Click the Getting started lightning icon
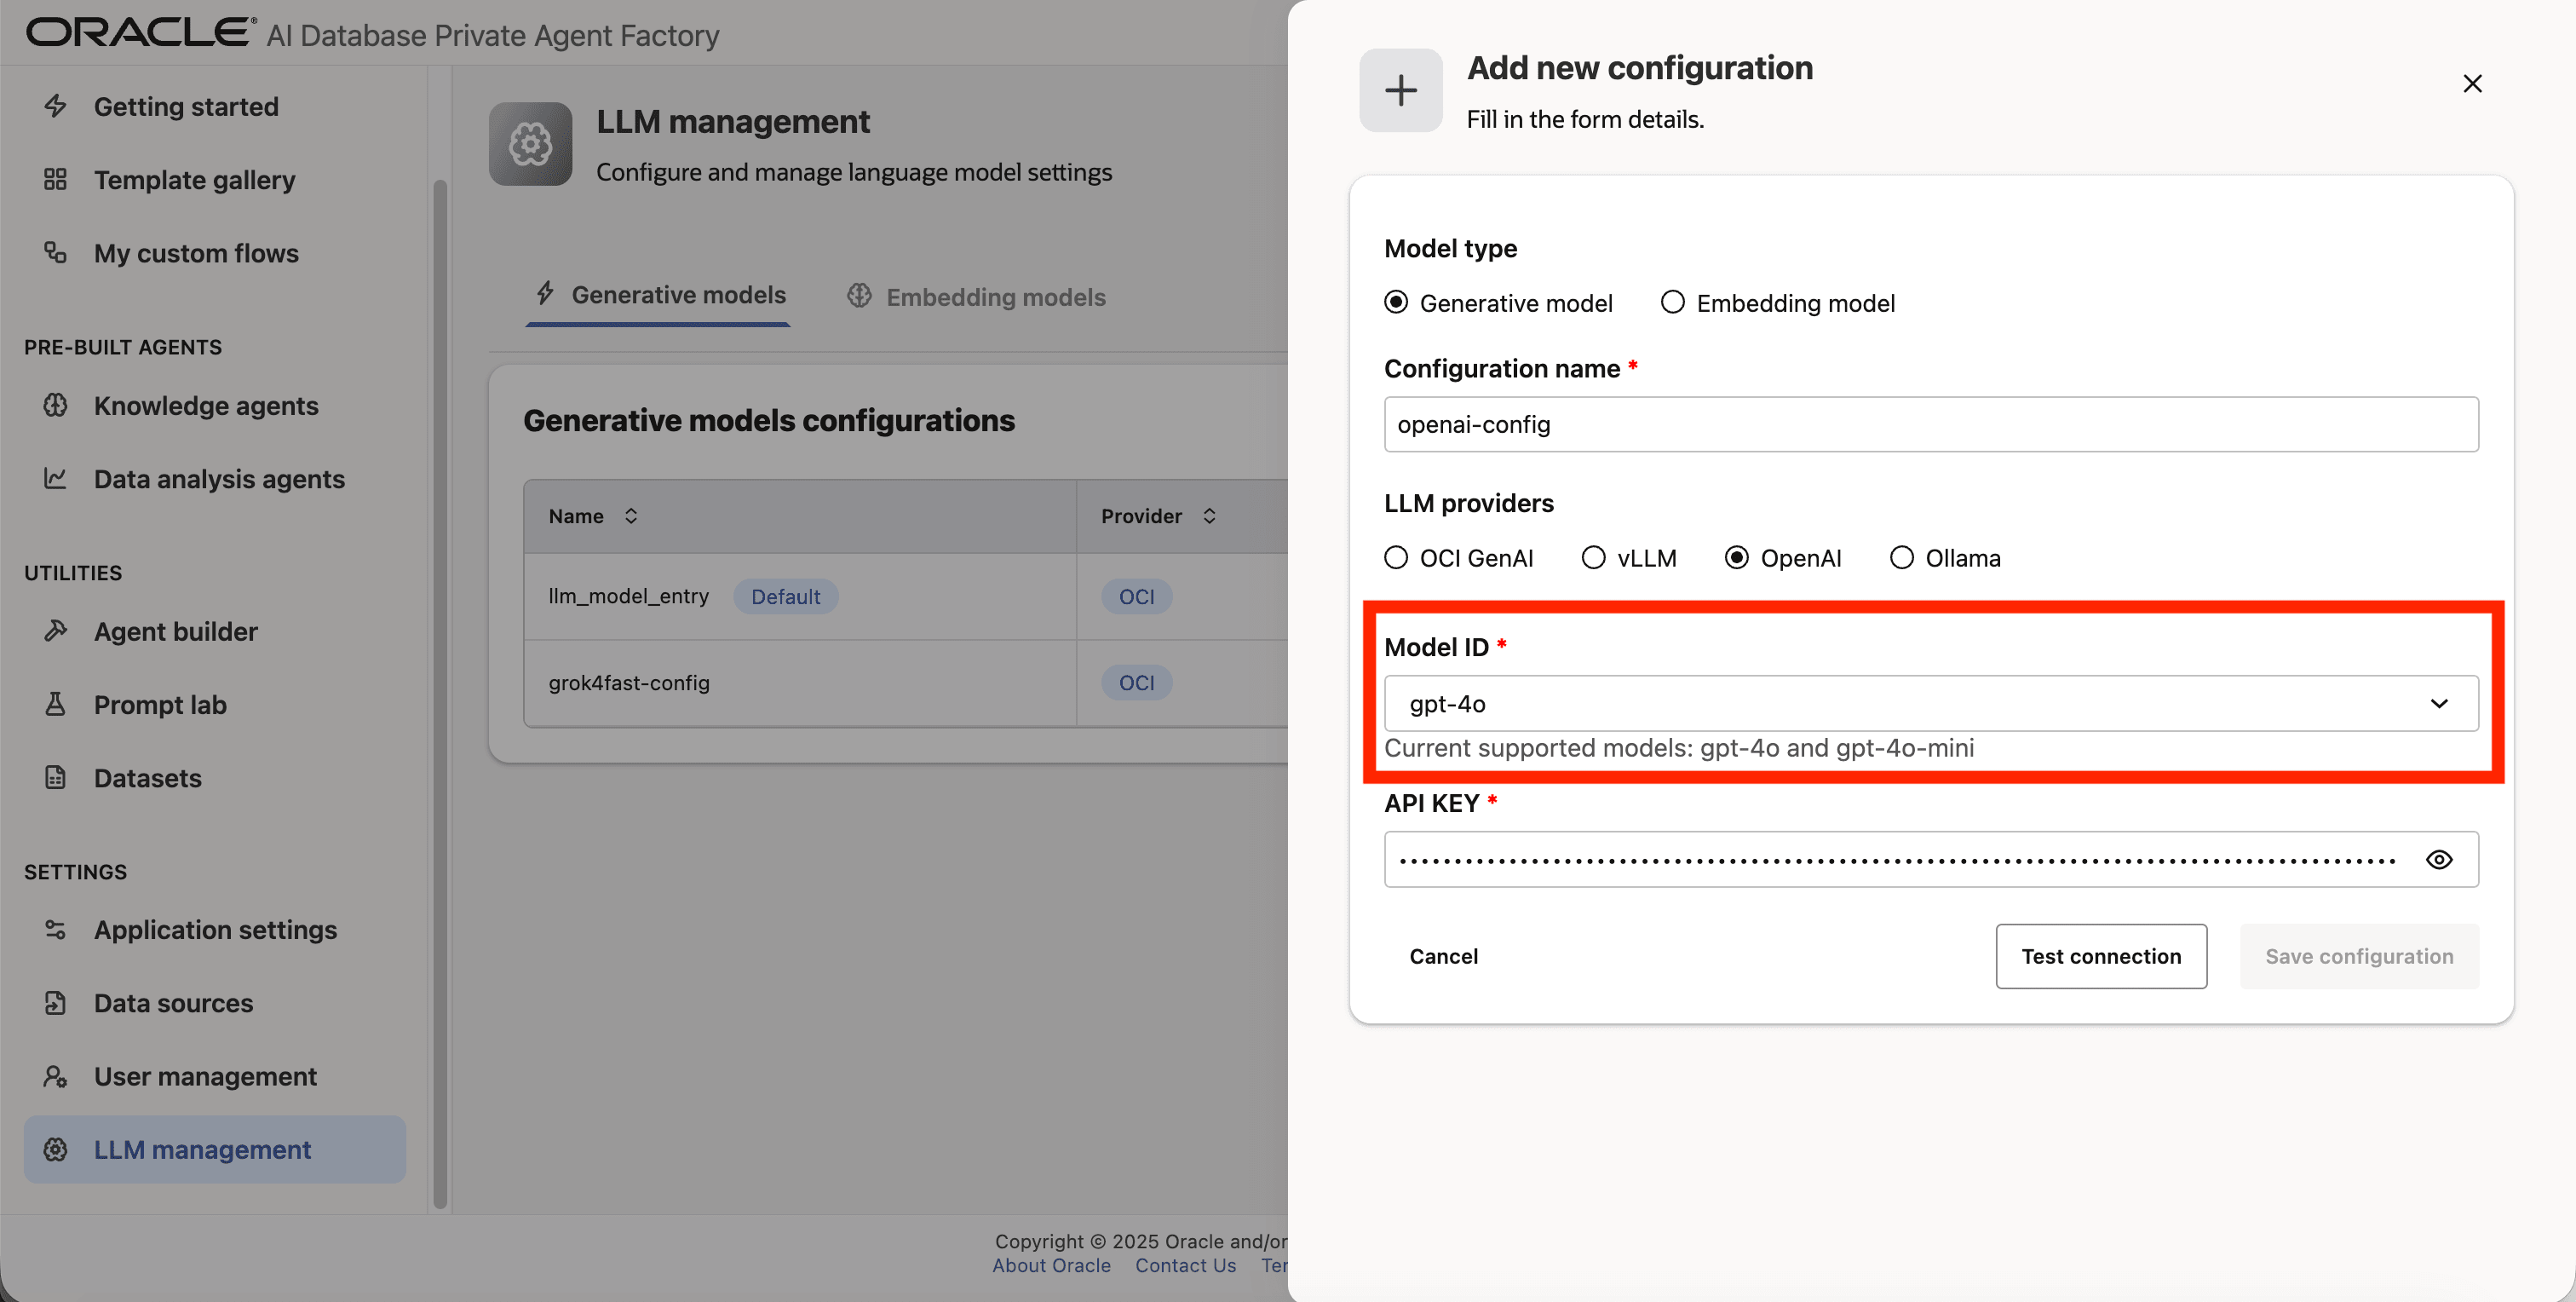Screen dimensions: 2576x1302 (55, 106)
